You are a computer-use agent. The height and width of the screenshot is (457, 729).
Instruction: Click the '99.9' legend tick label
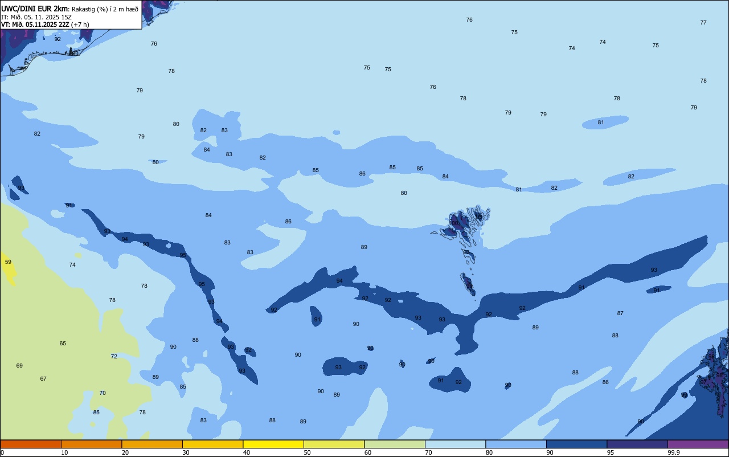tap(674, 452)
